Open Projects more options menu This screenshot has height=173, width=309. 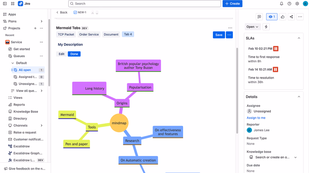point(41,28)
